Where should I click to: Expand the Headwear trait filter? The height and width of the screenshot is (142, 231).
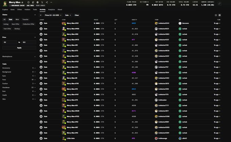19,88
